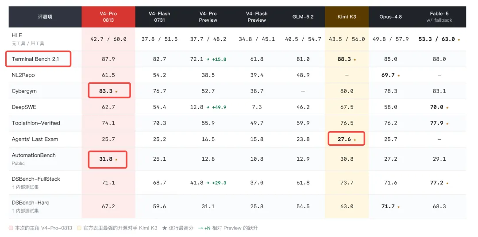Viewport: 478px width, 237px height.
Task: Click the Agents' Last Exam row label
Action: [x=35, y=139]
